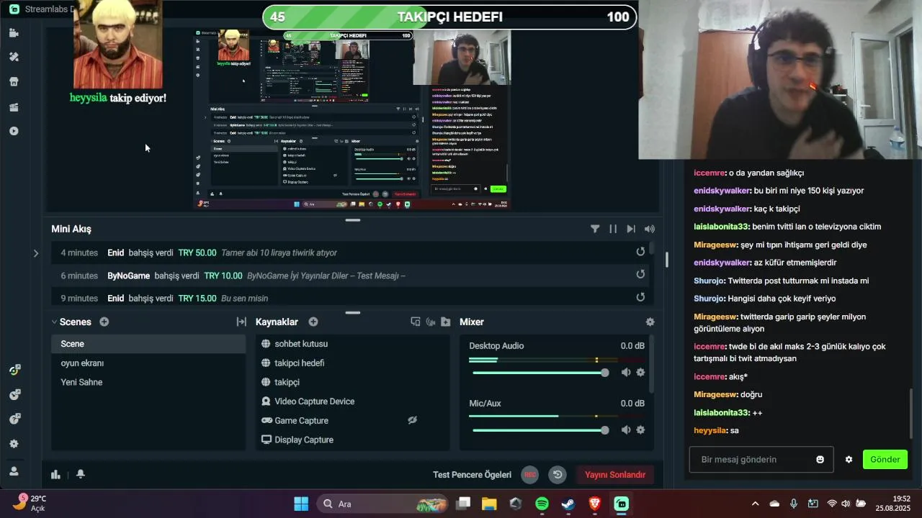Open the account profile icon in sidebar

(x=14, y=471)
